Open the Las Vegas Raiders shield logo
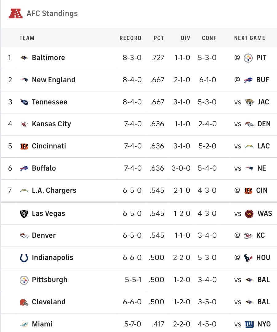This screenshot has height=332, width=277. tap(24, 214)
